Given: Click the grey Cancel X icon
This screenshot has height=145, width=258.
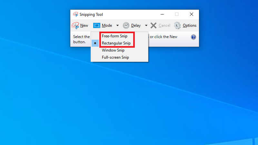Looking at the screenshot, I should click(154, 25).
